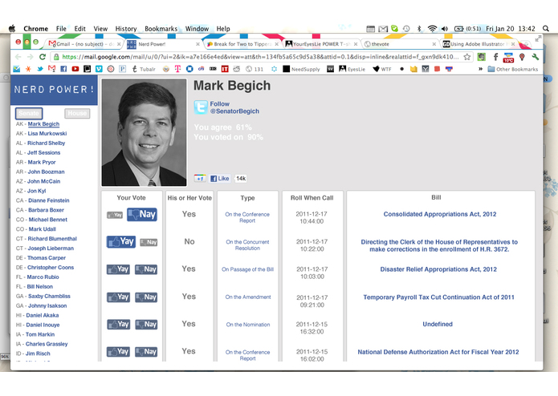This screenshot has width=558, height=396.
Task: Open the weather 10°C extension
Action: pyautogui.click(x=508, y=57)
